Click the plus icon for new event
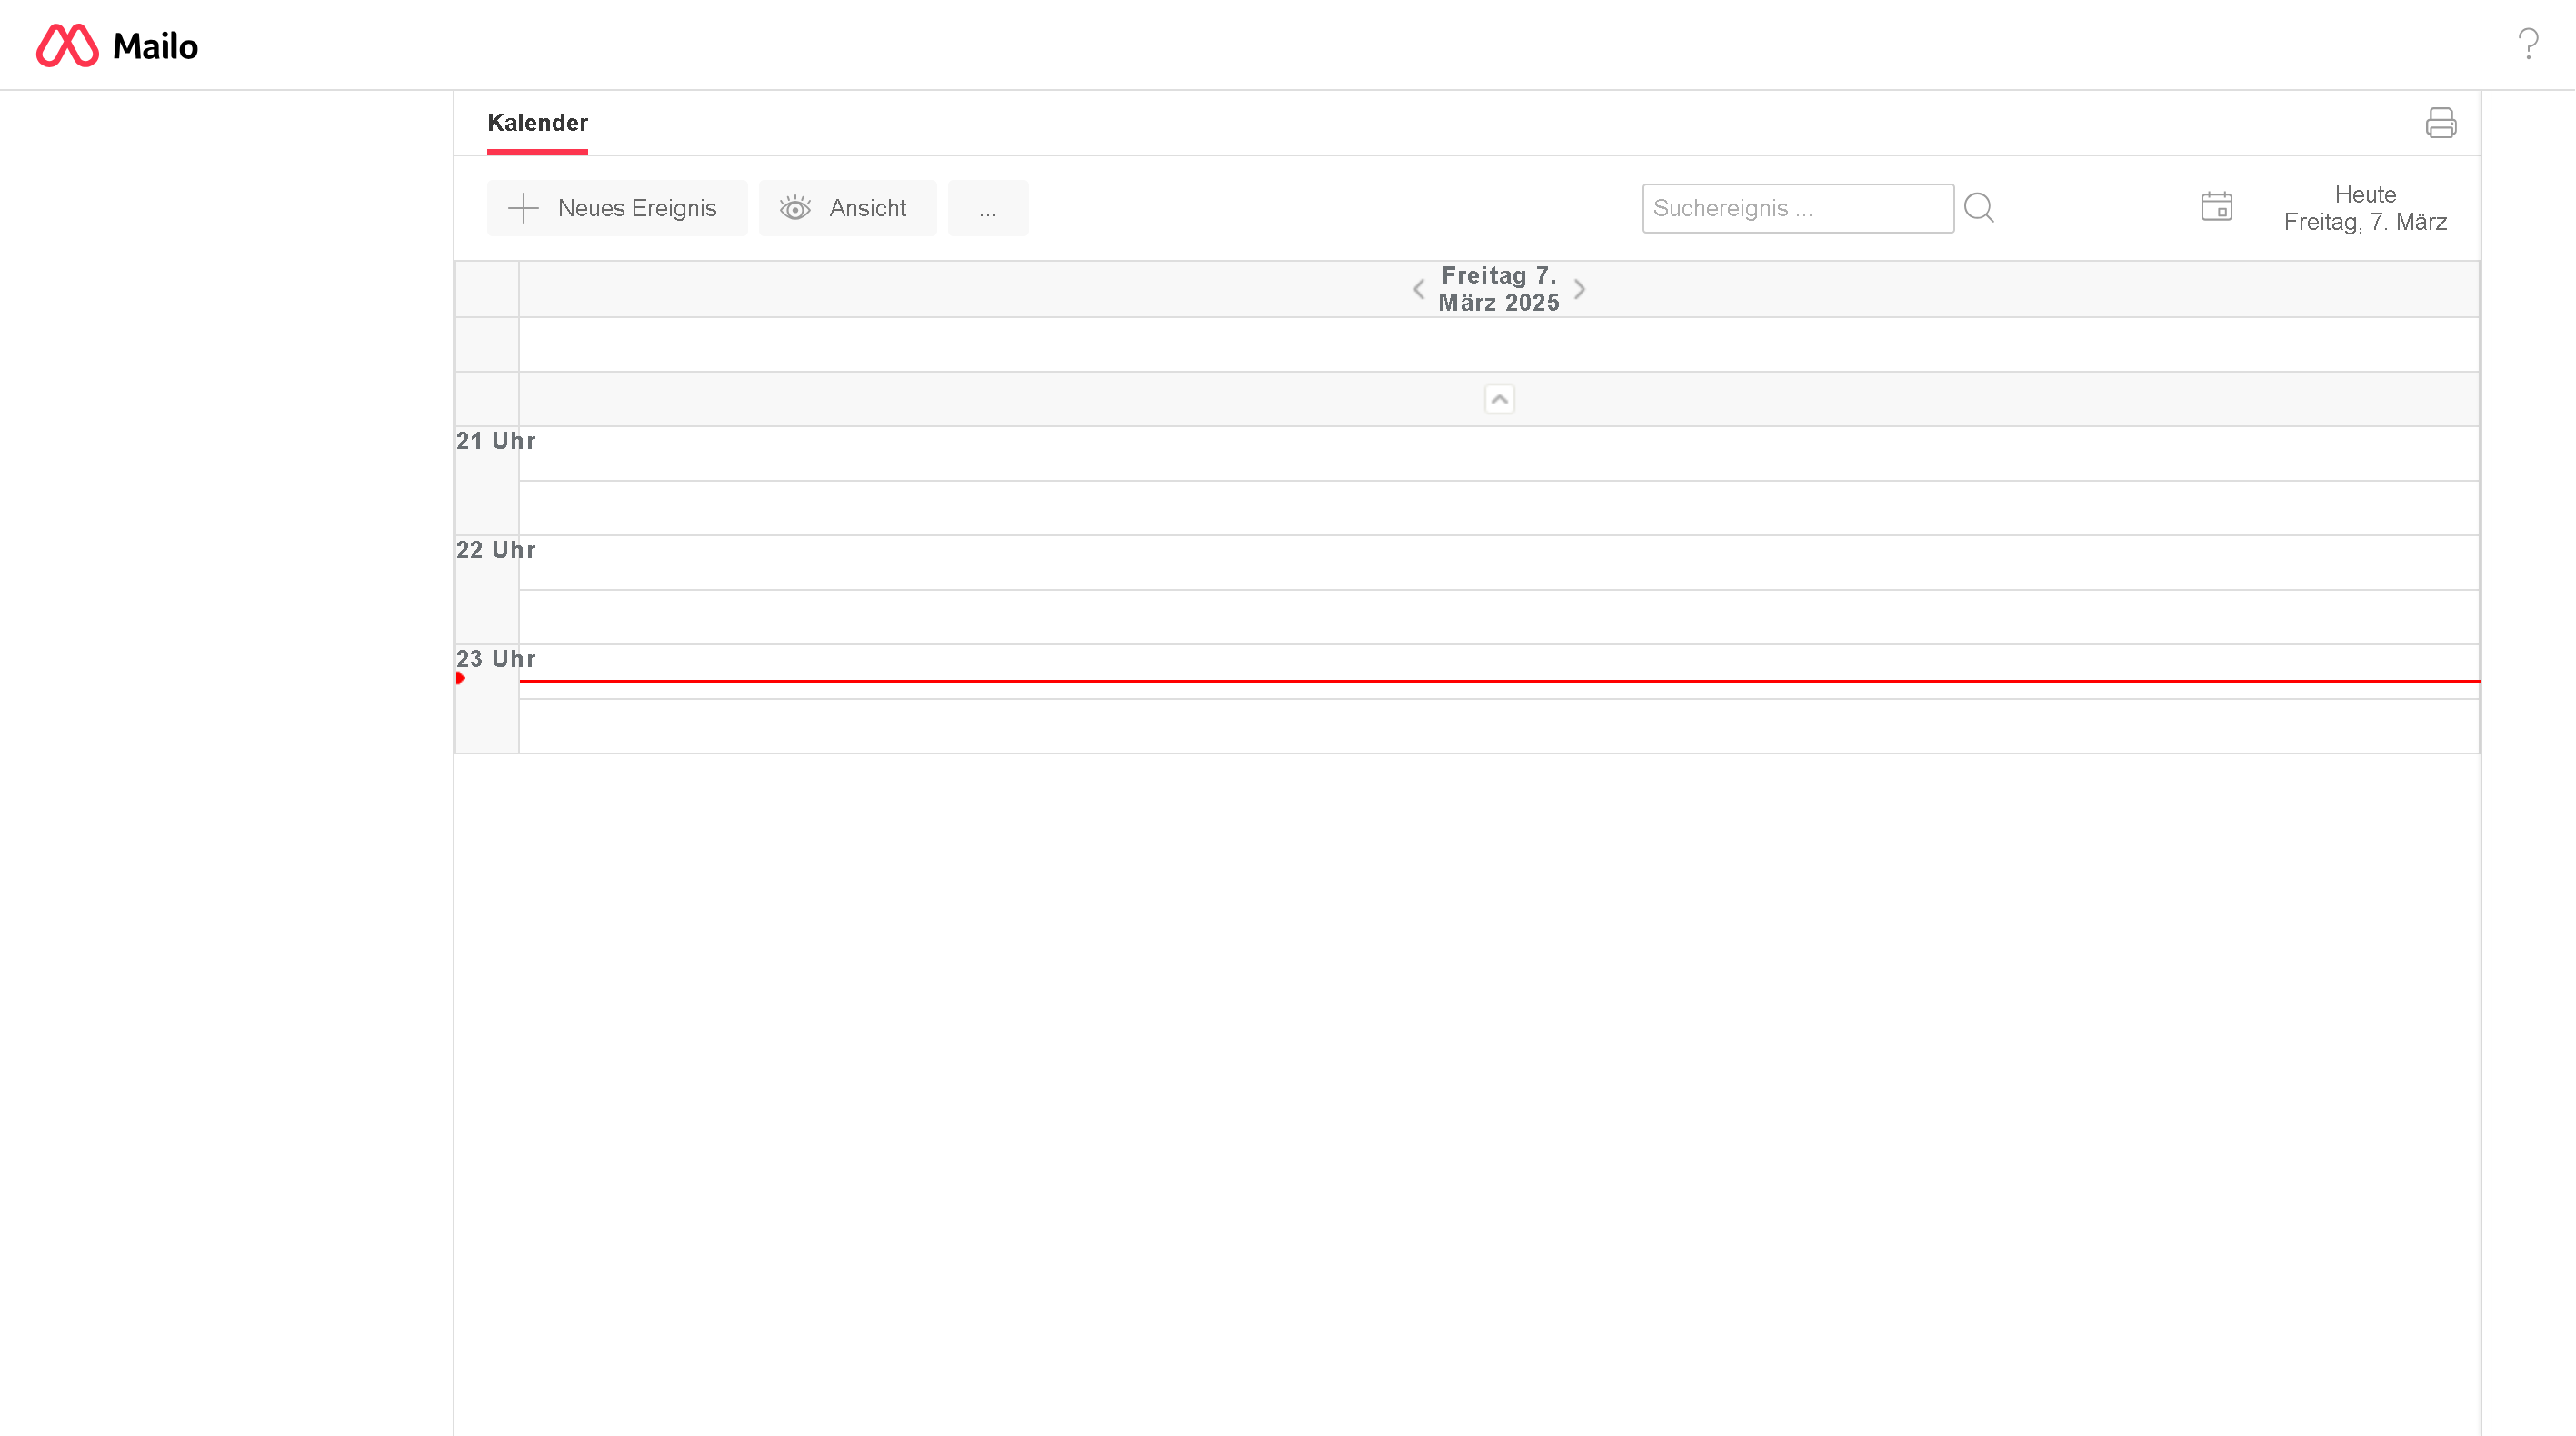The height and width of the screenshot is (1436, 2576). point(523,208)
